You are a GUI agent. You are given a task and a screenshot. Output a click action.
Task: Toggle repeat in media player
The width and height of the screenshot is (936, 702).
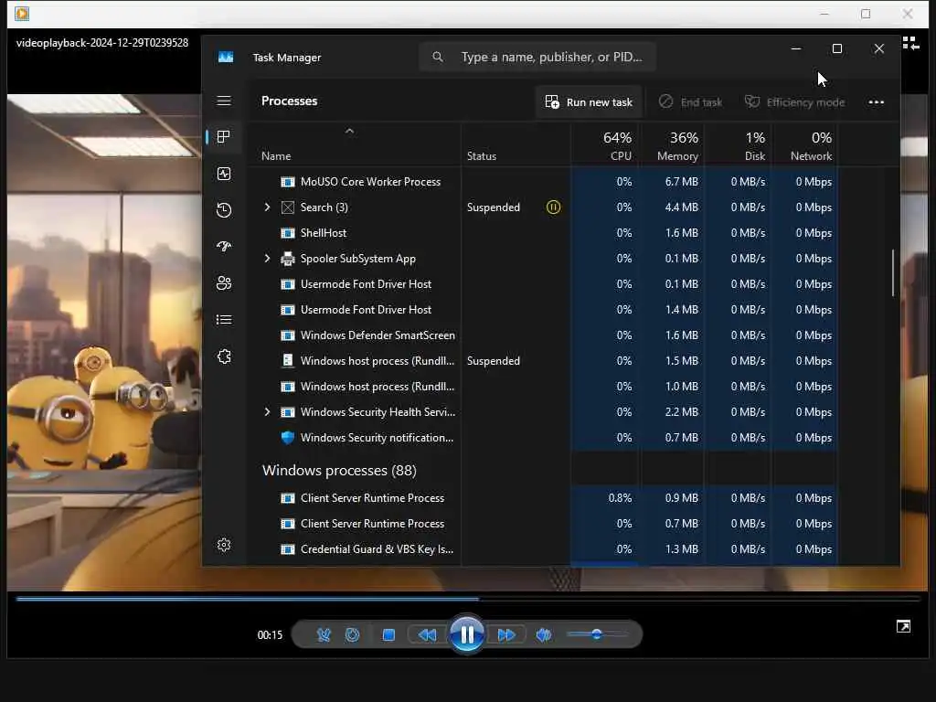(353, 634)
